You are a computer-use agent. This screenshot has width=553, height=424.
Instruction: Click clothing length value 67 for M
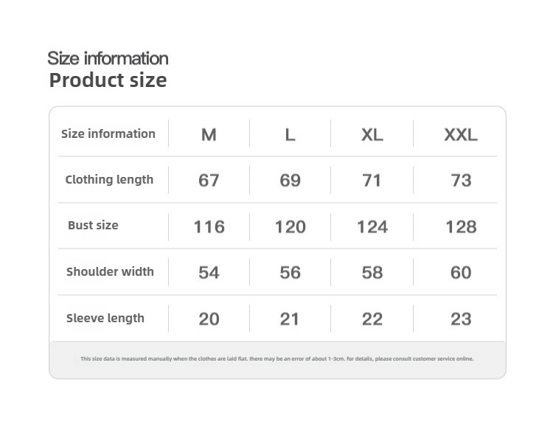(x=209, y=181)
